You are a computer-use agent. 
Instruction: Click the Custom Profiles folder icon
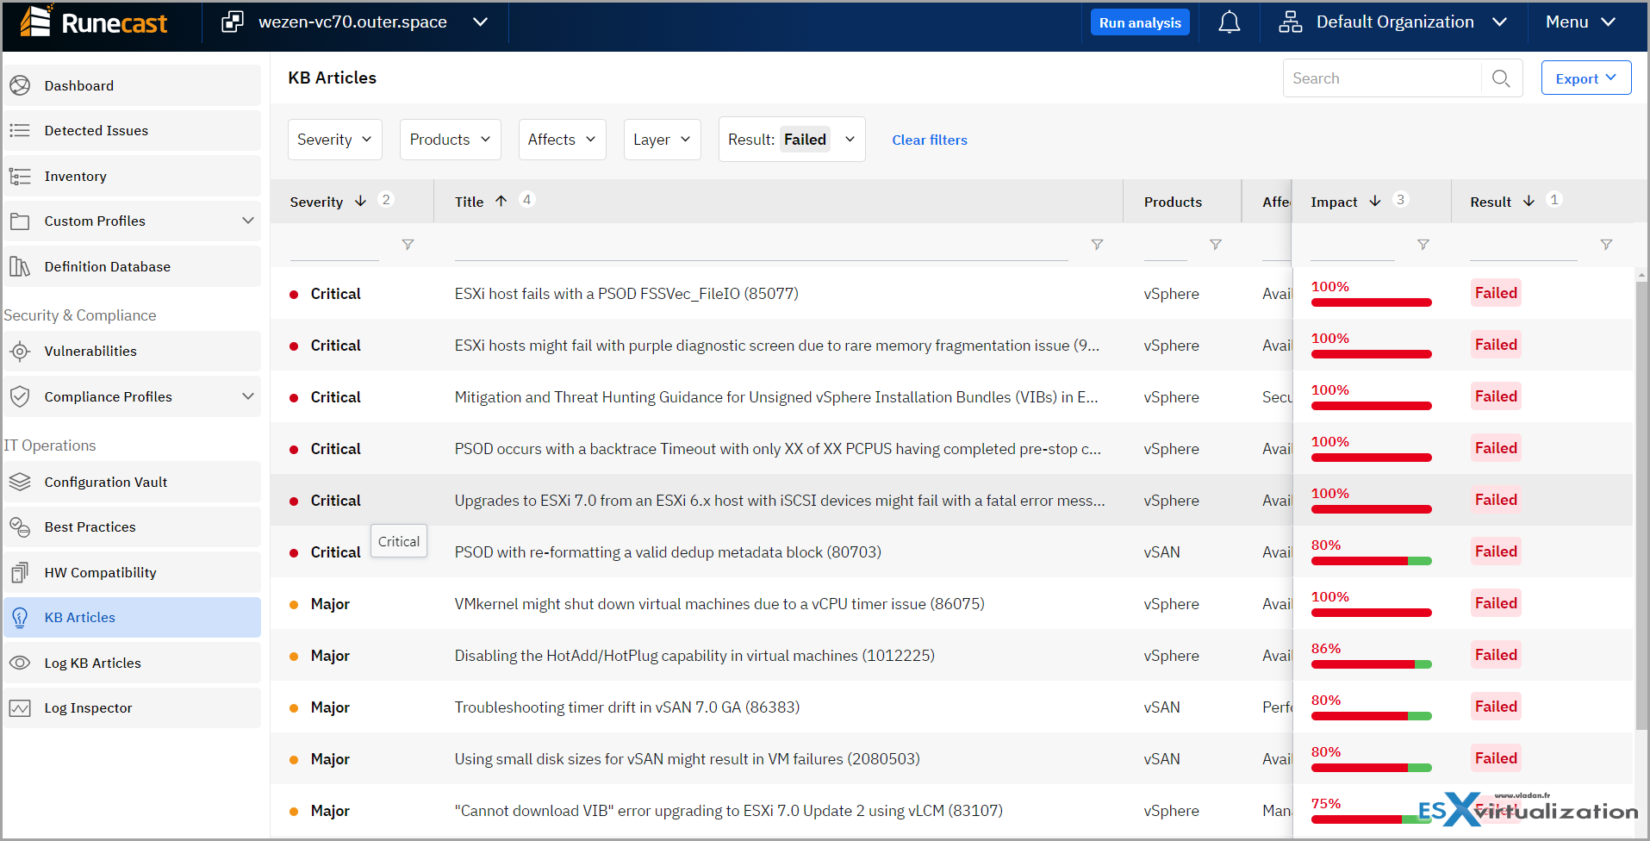[20, 221]
